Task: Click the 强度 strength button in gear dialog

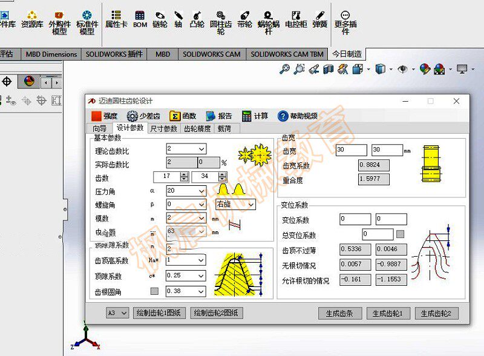Action: pyautogui.click(x=104, y=116)
